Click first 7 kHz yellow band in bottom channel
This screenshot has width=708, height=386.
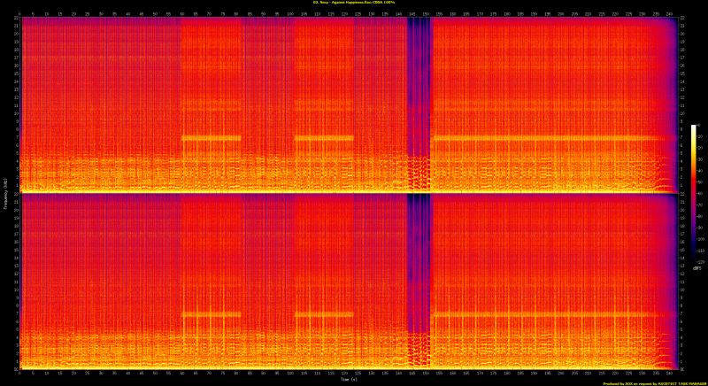211,314
